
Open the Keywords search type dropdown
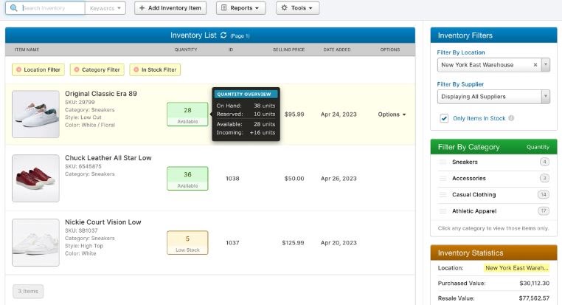105,8
